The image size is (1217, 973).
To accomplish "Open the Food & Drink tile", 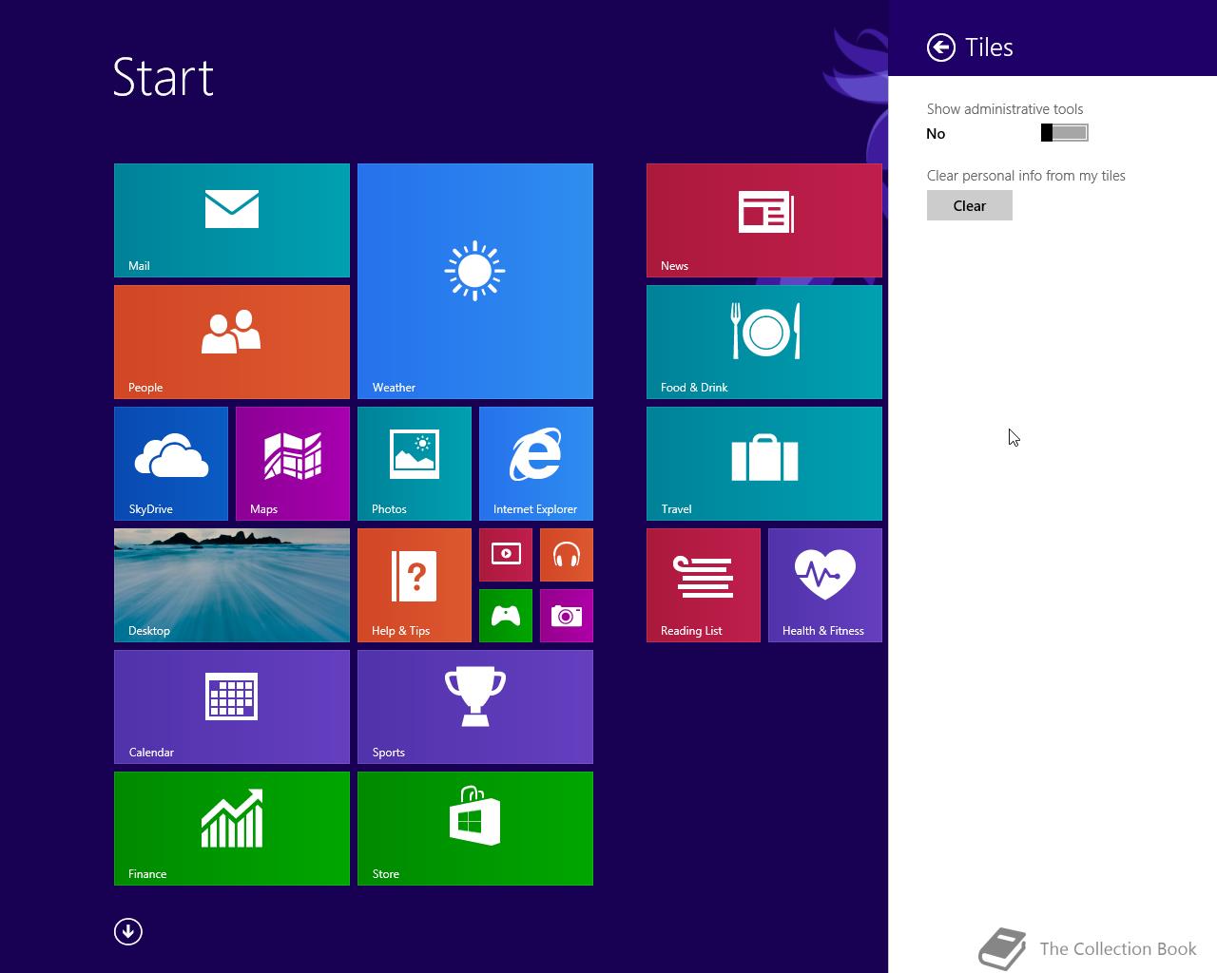I will (764, 342).
